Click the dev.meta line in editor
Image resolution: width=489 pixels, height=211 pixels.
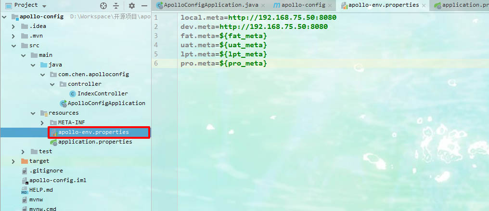click(x=254, y=27)
